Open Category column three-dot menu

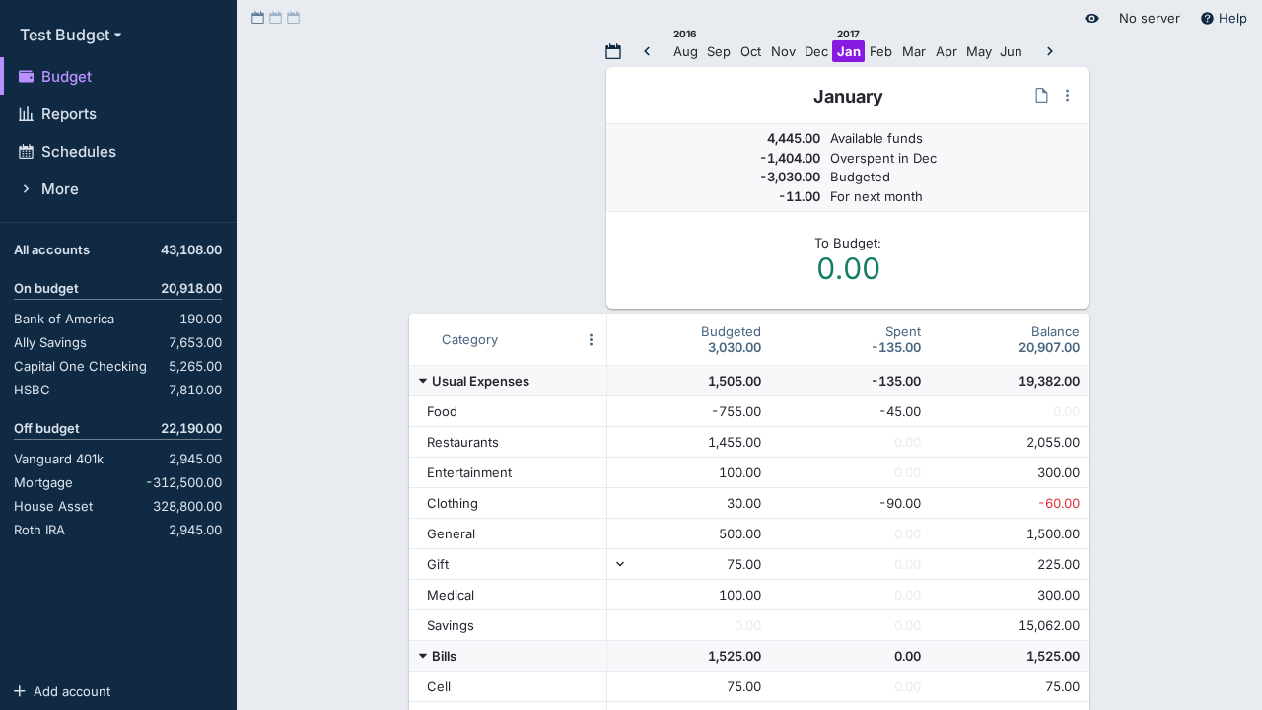[x=591, y=340]
